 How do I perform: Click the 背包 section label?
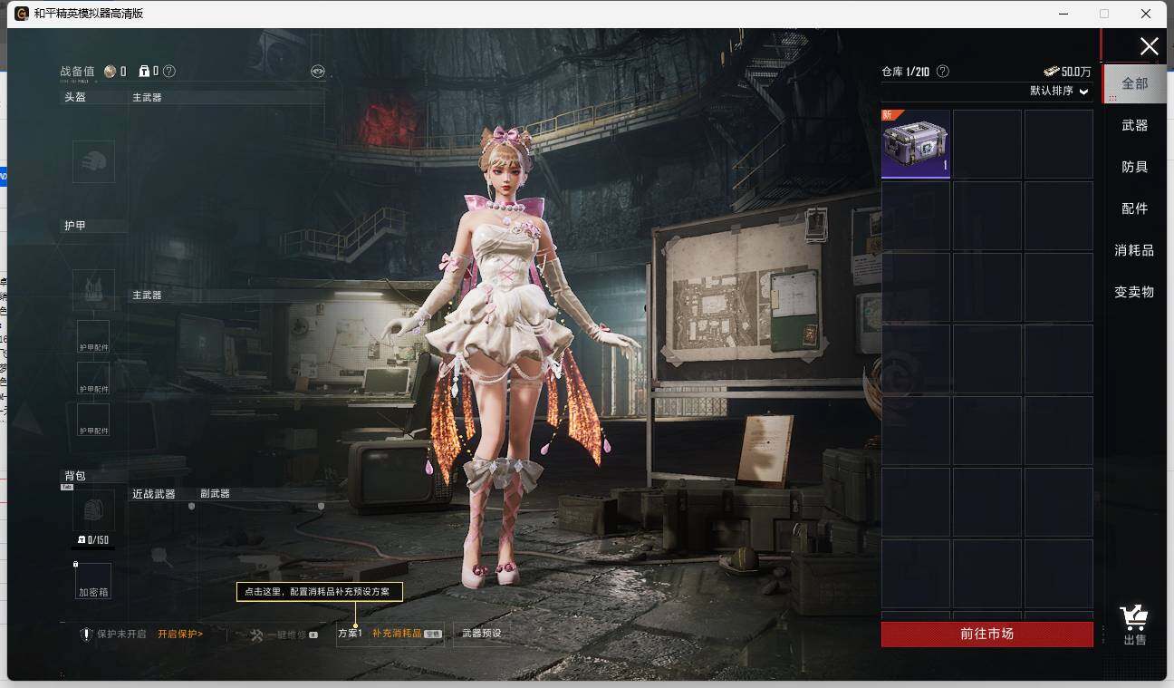click(74, 476)
